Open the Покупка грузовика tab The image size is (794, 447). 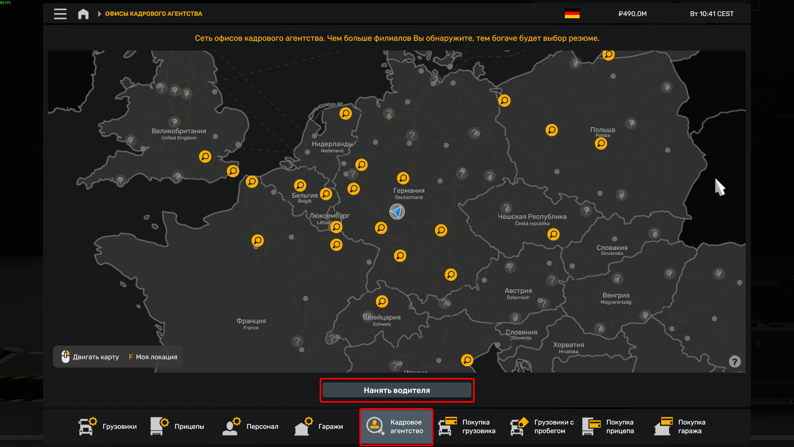(467, 427)
